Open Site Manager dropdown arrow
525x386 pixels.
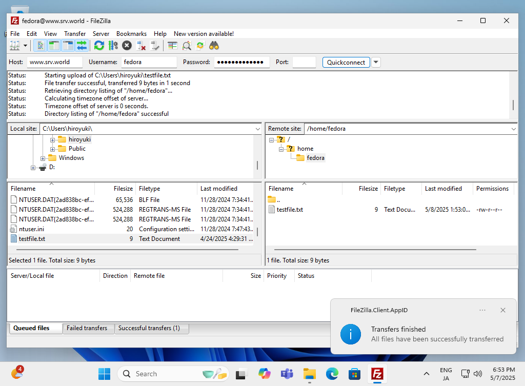pos(25,46)
